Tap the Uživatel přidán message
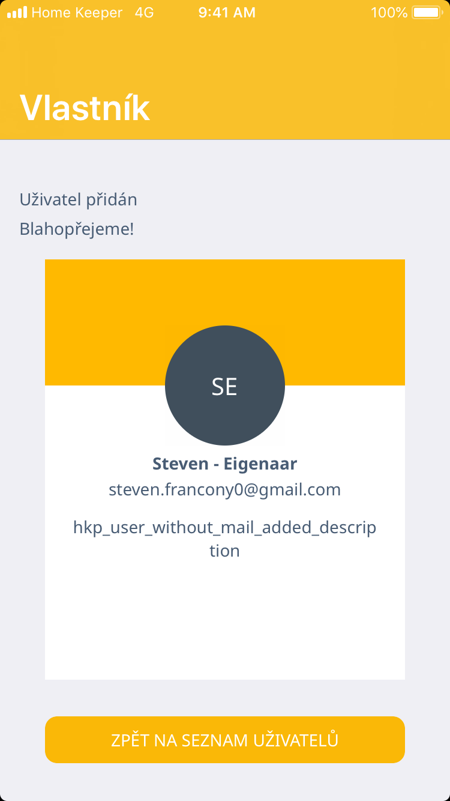 tap(79, 199)
